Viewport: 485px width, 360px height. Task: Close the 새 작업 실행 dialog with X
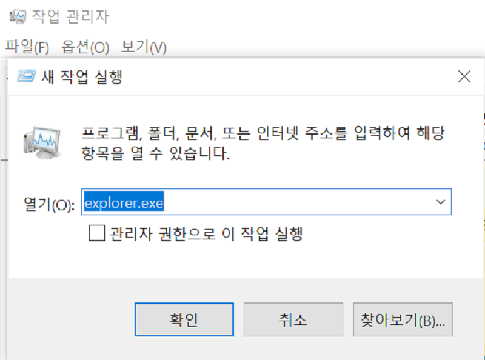coord(464,76)
